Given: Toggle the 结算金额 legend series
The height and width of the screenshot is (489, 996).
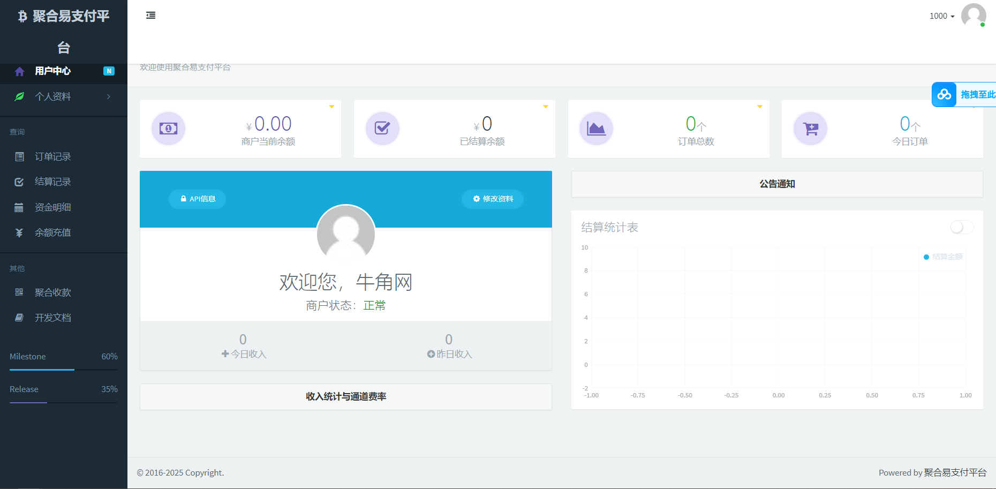Looking at the screenshot, I should (944, 257).
